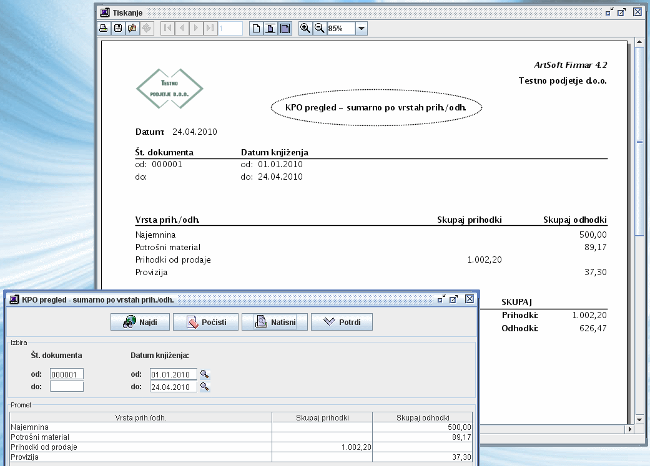Click the preview's vertical scrollbar thumb
The height and width of the screenshot is (466, 650).
coord(639,142)
